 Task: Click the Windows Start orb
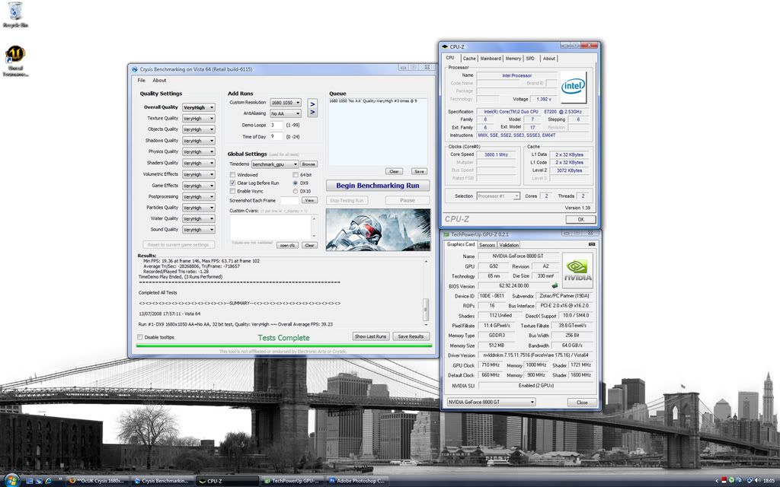tap(11, 480)
